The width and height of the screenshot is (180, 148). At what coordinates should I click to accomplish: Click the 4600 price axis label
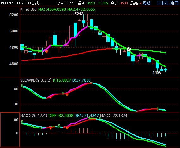pos(14,64)
